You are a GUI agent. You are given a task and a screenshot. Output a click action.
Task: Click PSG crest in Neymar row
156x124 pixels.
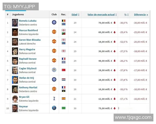pos(54,108)
